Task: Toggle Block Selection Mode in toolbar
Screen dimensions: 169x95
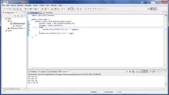Action: (x=78, y=9)
